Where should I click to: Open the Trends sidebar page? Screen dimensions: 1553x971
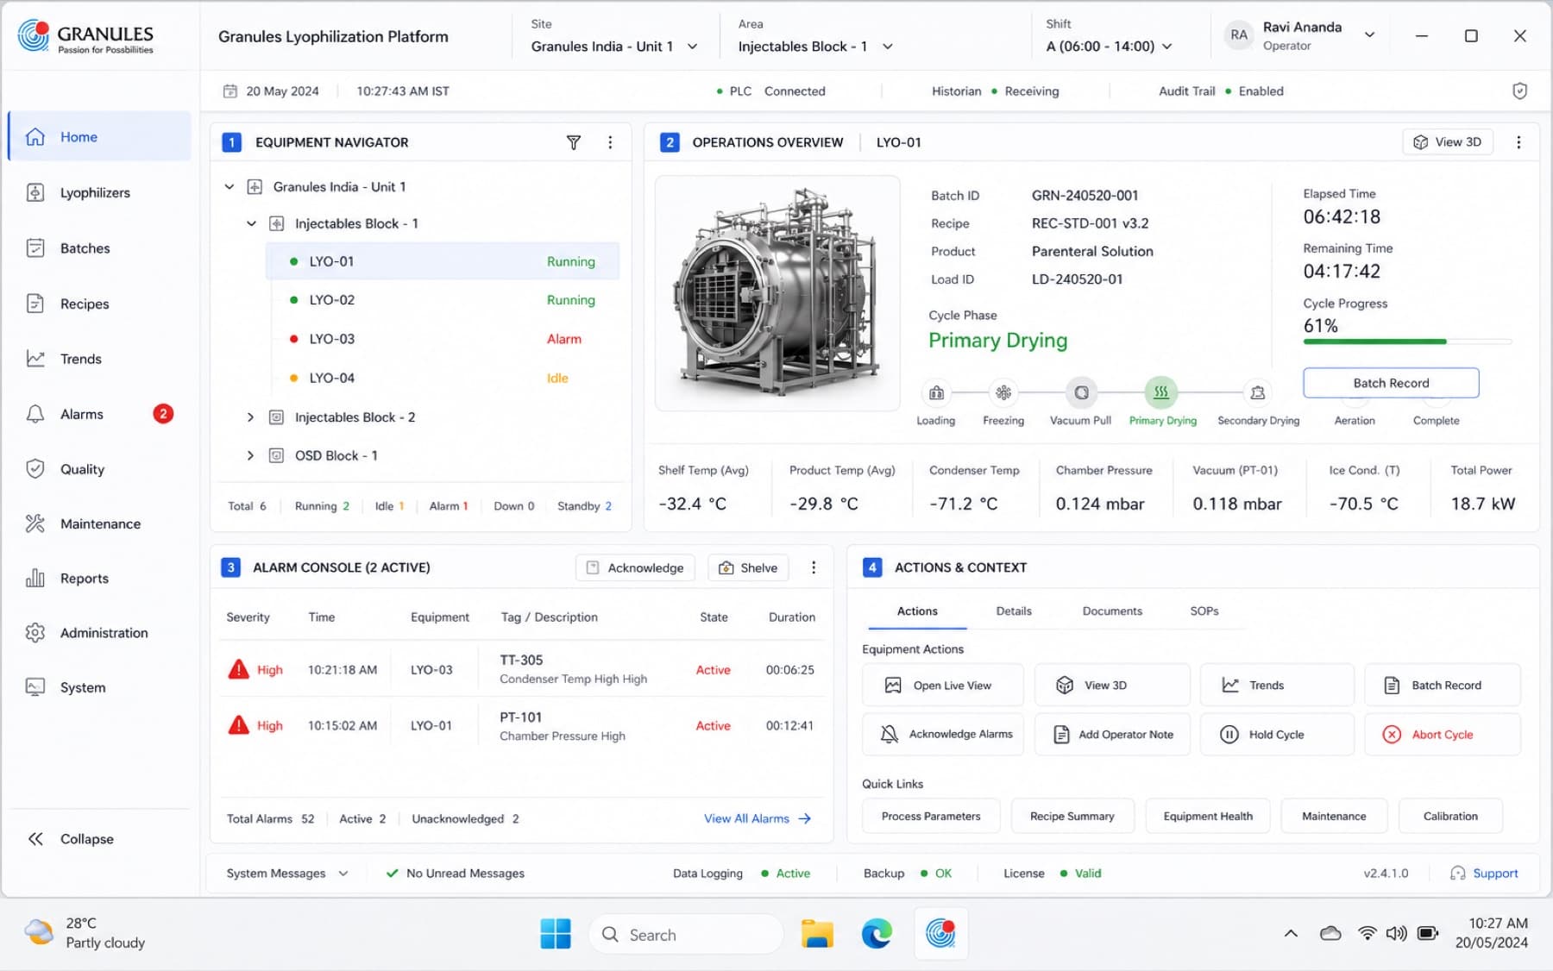[98, 359]
